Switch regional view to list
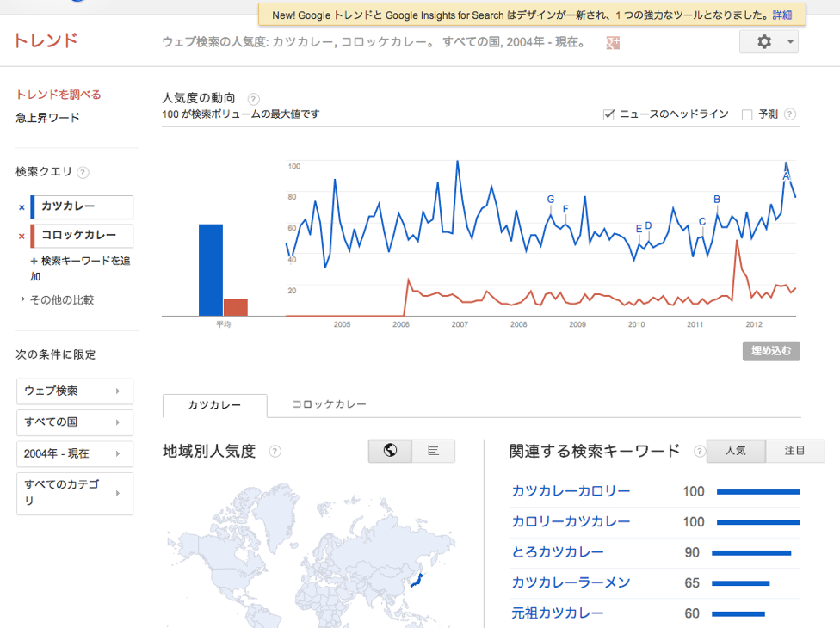The height and width of the screenshot is (628, 840). 434,451
